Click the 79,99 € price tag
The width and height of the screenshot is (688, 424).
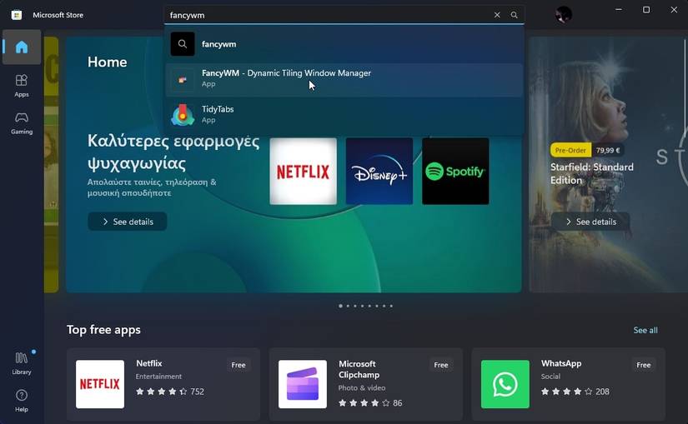[x=608, y=150]
